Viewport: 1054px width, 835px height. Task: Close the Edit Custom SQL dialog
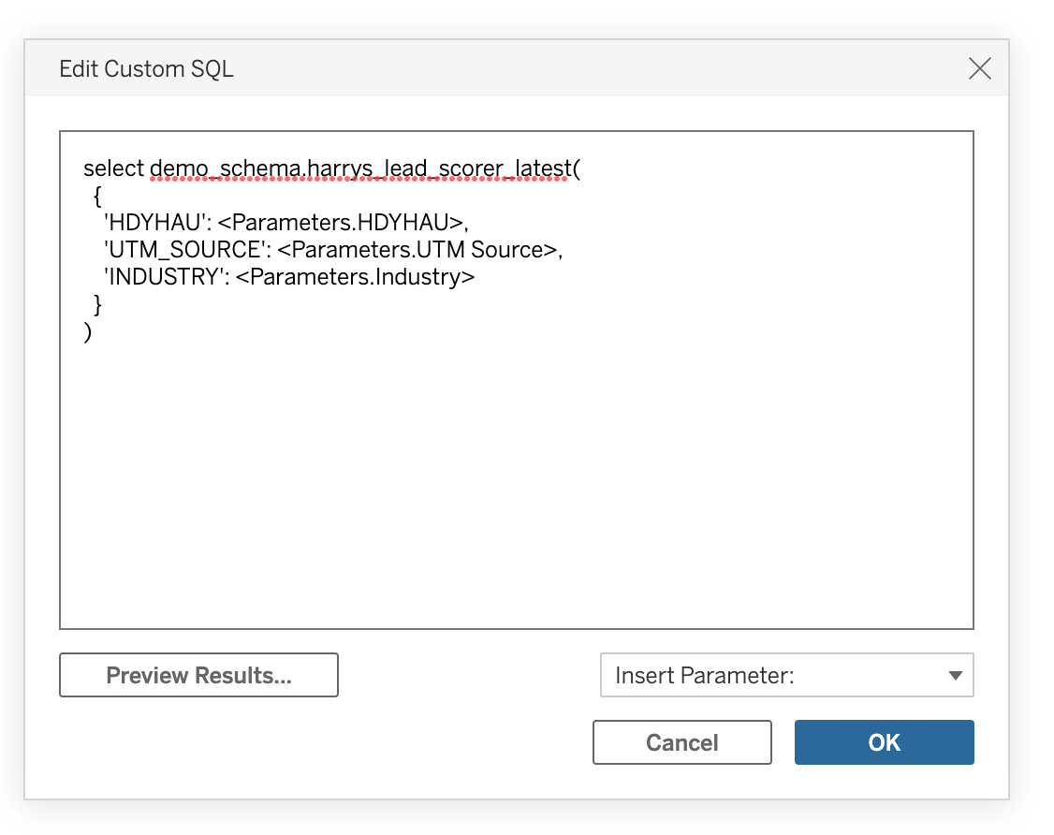(979, 68)
